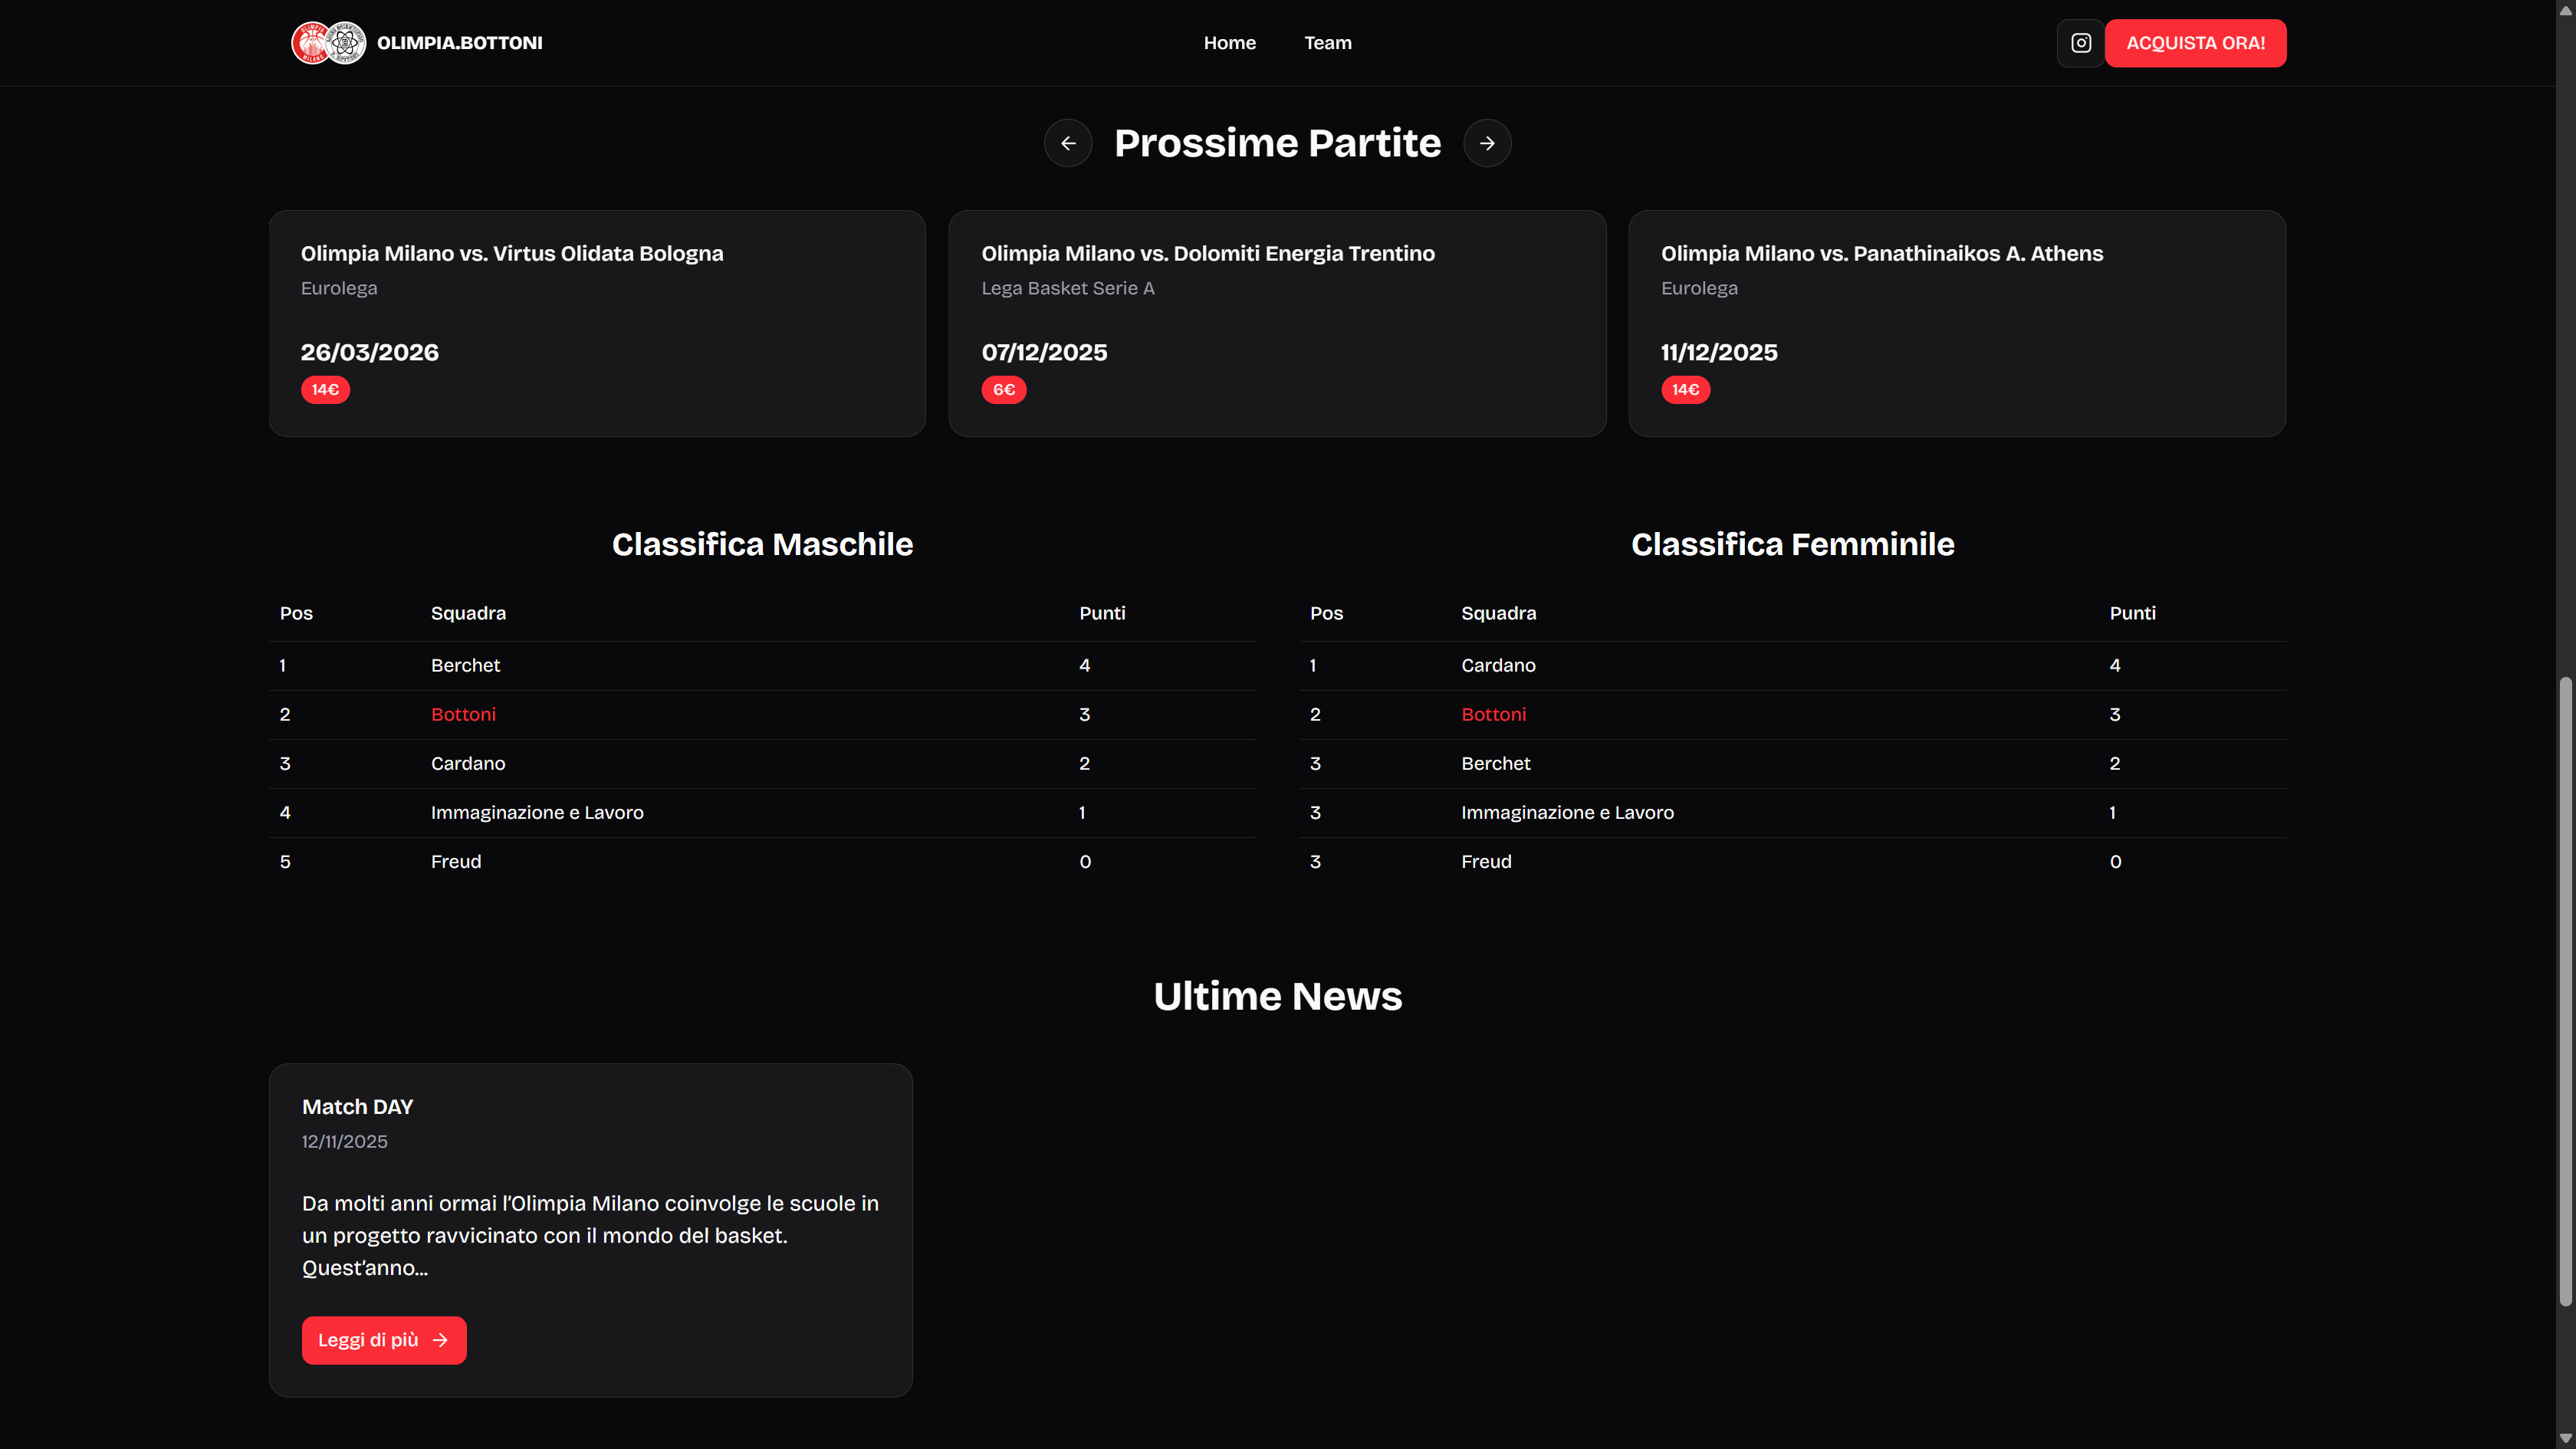This screenshot has width=2576, height=1449.
Task: Click Bottoni in the Classifica Maschile table
Action: 463,713
